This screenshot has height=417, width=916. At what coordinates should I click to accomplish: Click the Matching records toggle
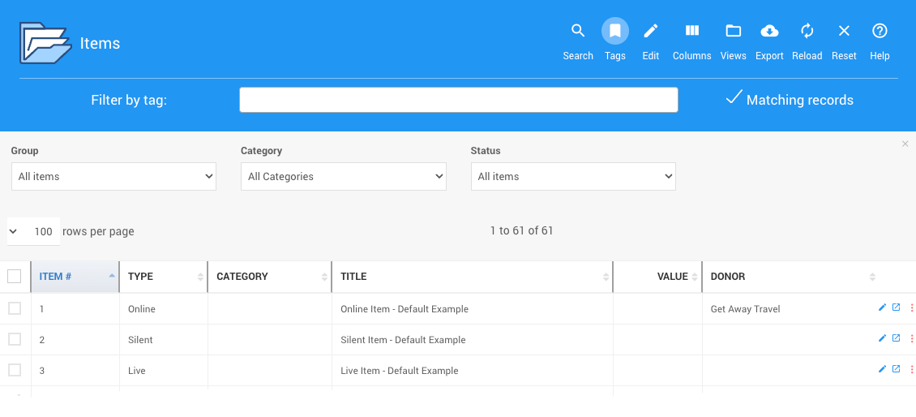tap(790, 100)
